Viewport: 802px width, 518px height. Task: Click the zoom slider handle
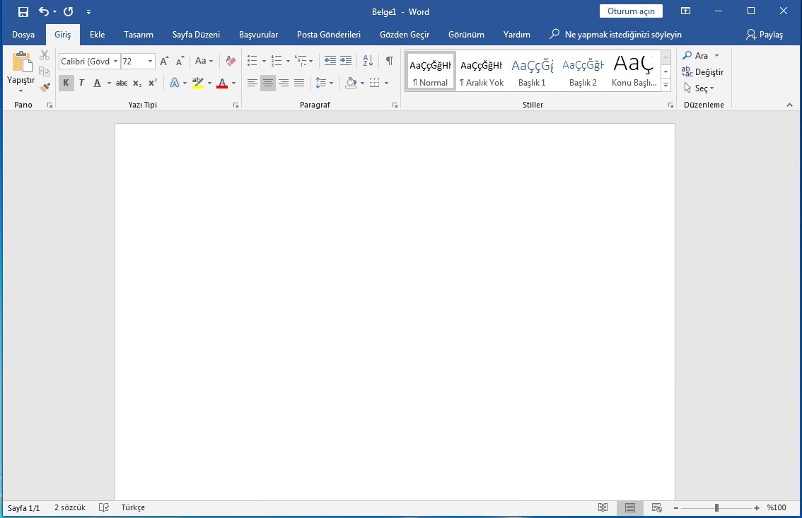click(716, 507)
